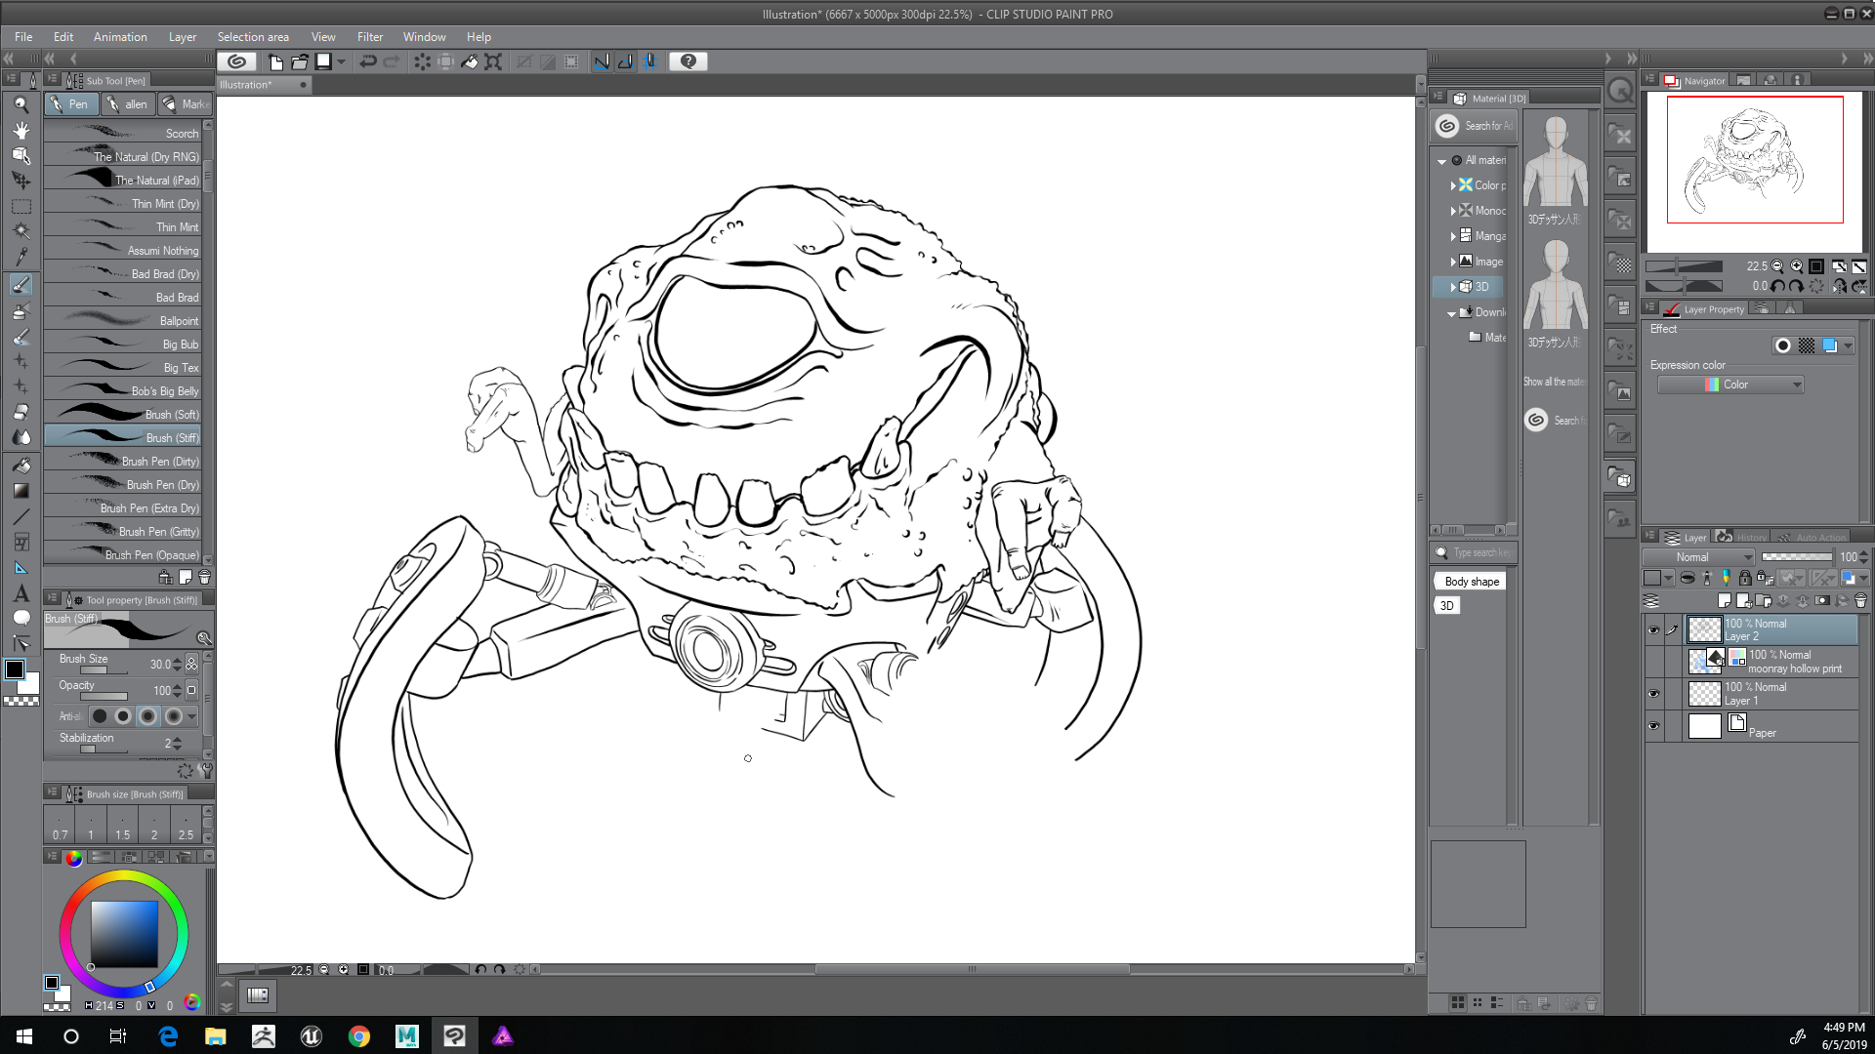Switch to the History tab
Viewport: 1875px width, 1054px height.
click(x=1748, y=538)
